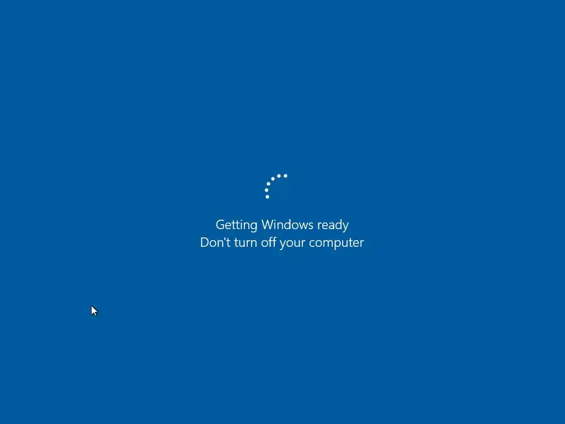Click the word "turn"
The image size is (565, 424).
(246, 243)
